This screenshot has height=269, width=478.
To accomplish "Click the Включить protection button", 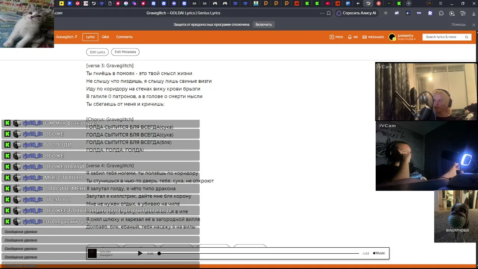I will coord(264,25).
